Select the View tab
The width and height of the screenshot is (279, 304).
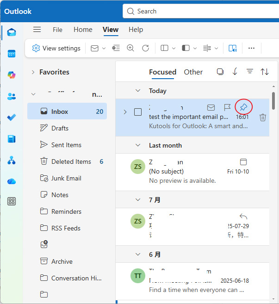point(111,30)
